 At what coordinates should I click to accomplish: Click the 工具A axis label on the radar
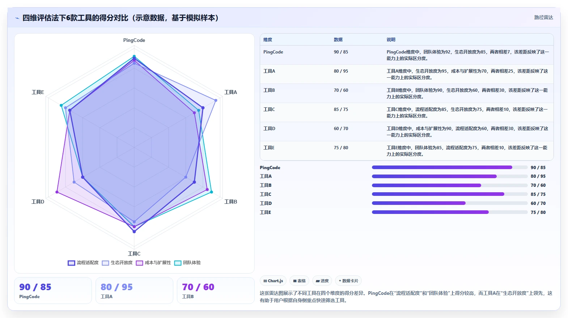pyautogui.click(x=231, y=92)
